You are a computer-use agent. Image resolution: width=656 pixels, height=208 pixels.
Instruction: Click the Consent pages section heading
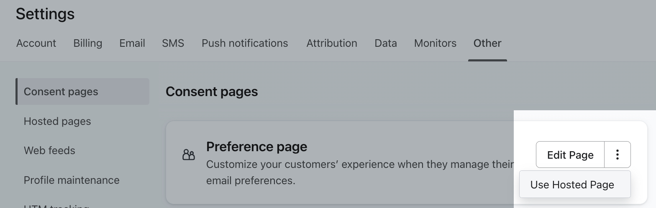pos(212,92)
